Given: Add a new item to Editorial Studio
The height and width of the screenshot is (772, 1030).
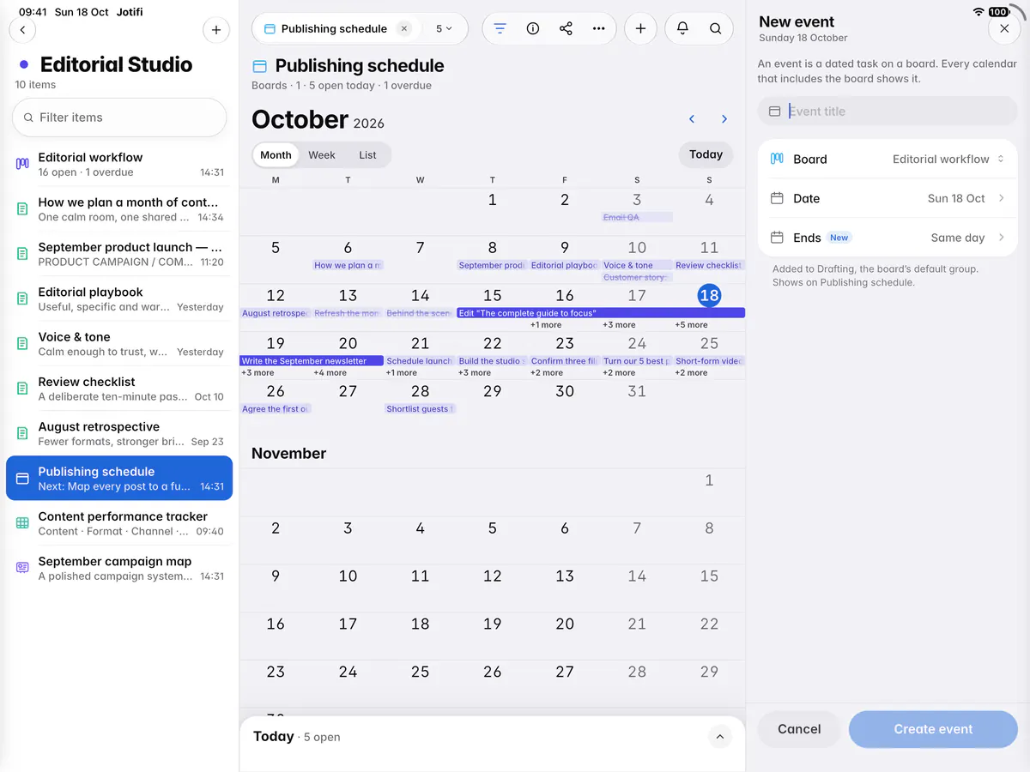Looking at the screenshot, I should coord(216,30).
